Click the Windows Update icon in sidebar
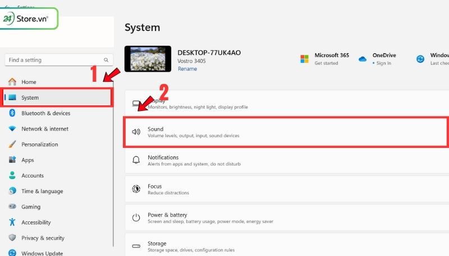 pos(12,253)
